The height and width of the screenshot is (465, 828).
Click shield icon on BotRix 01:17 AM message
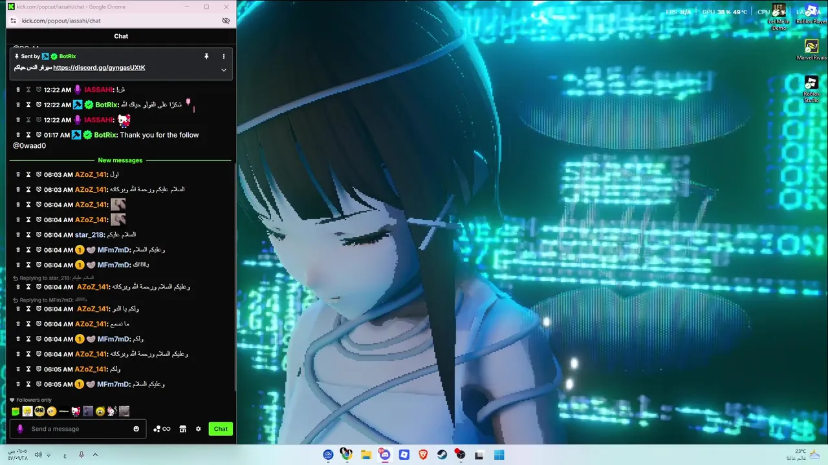[x=39, y=135]
